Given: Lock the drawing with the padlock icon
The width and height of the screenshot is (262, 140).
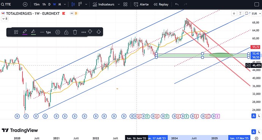Looking at the screenshot, I should tap(66, 32).
